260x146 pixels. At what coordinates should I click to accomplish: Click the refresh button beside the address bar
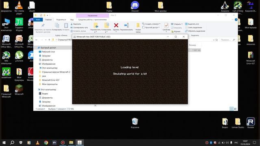point(217,40)
